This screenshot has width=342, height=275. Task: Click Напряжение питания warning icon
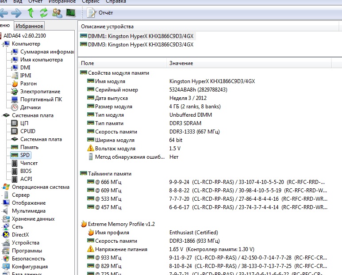coord(91,249)
